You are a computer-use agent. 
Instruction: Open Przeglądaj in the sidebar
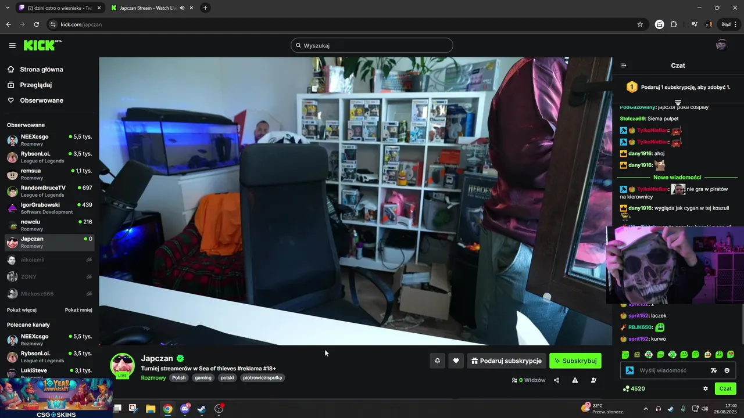click(35, 85)
